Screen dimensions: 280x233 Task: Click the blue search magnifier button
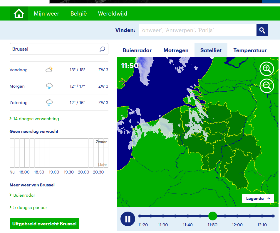262,30
